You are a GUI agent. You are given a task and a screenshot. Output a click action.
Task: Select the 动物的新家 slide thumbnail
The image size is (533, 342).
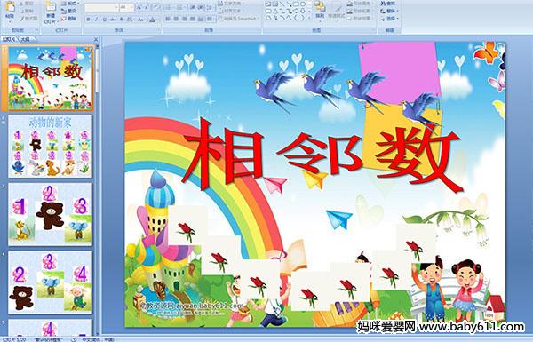tap(50, 147)
